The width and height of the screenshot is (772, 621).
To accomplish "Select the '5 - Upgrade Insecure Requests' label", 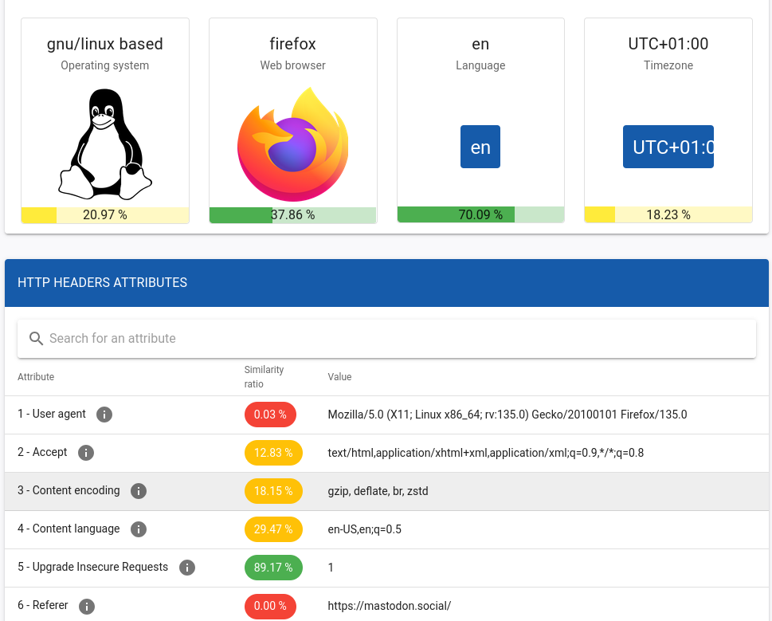I will coord(93,567).
